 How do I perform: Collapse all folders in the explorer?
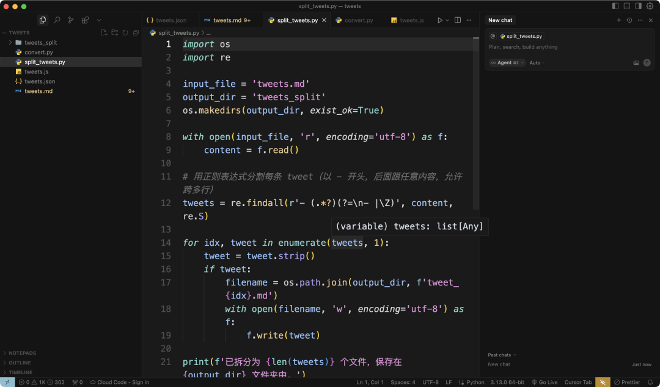coord(136,32)
